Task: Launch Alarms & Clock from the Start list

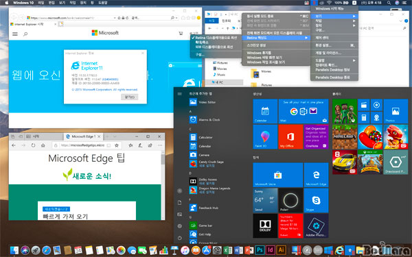Action: (205, 119)
